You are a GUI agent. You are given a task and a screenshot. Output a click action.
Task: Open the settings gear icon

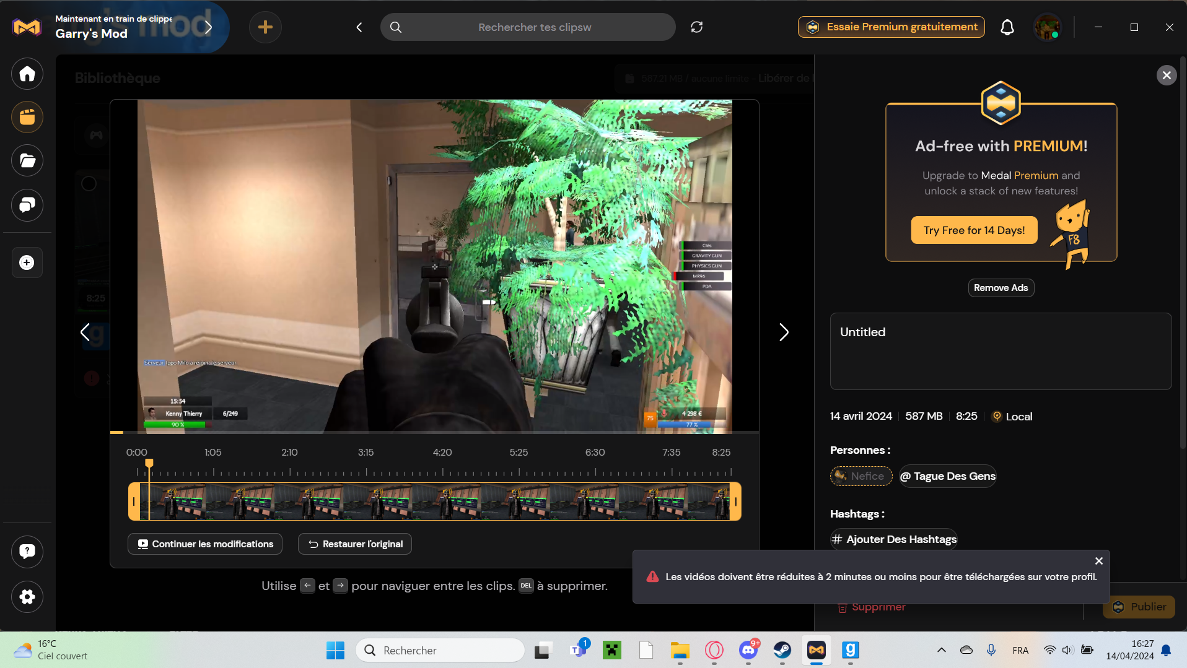tap(27, 597)
